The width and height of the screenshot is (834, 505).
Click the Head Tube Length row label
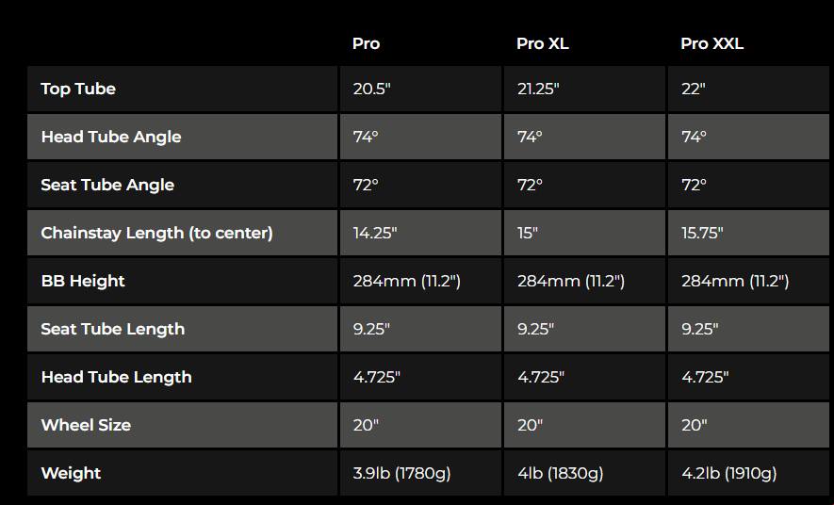[x=116, y=377]
